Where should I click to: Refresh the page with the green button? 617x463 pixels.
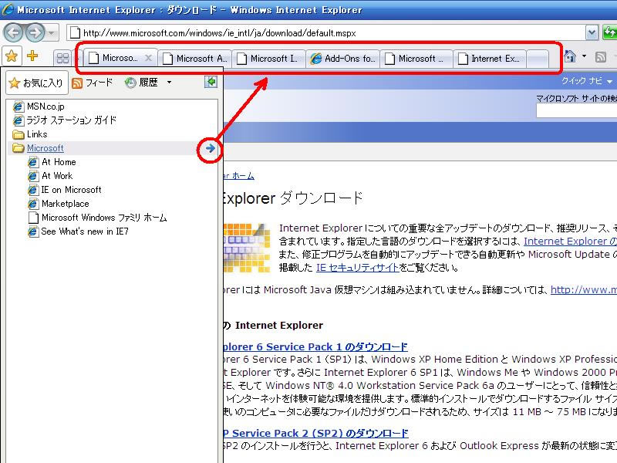pos(610,33)
